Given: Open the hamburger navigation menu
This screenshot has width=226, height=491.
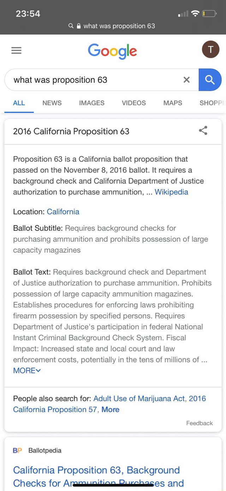Looking at the screenshot, I should (x=16, y=50).
